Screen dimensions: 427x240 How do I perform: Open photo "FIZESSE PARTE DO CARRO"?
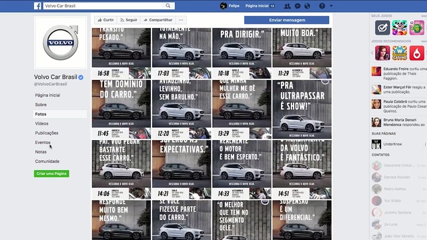(181, 220)
